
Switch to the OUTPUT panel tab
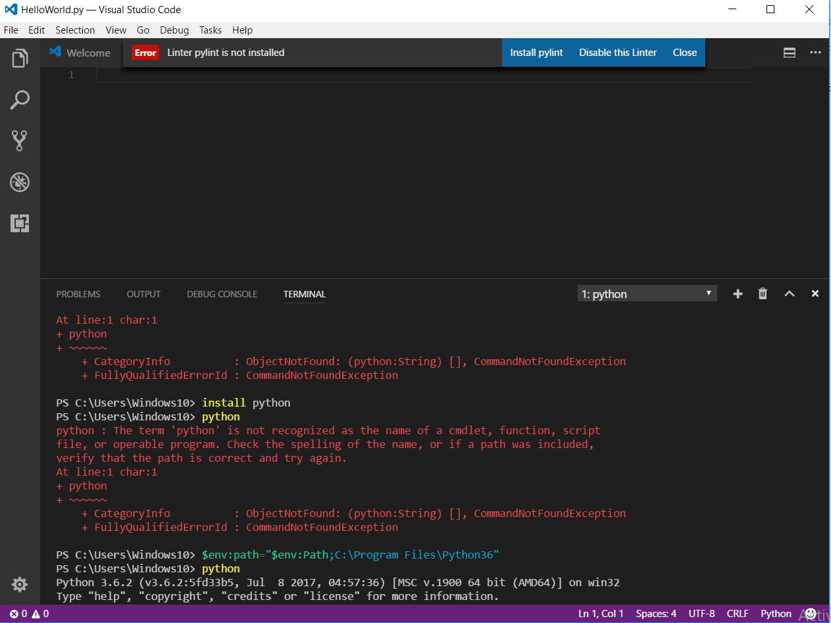click(x=143, y=294)
